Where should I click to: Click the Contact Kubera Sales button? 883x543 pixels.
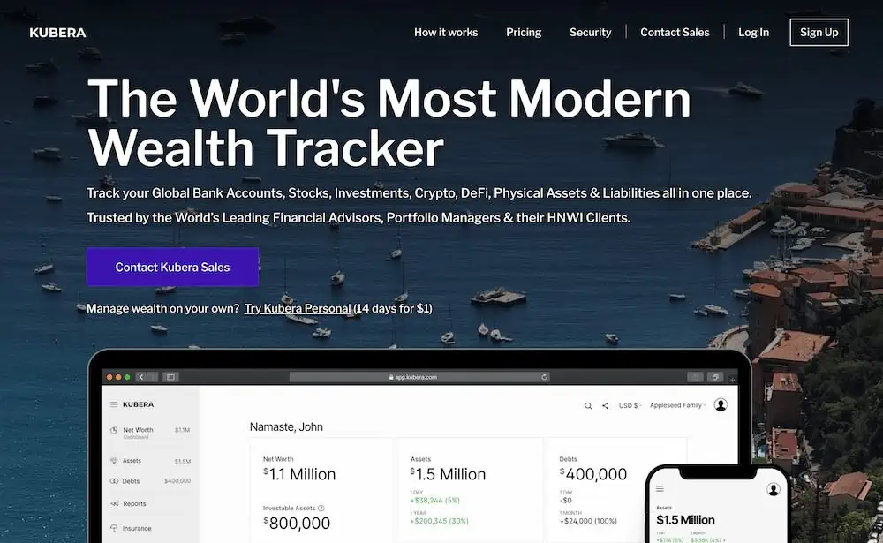172,267
